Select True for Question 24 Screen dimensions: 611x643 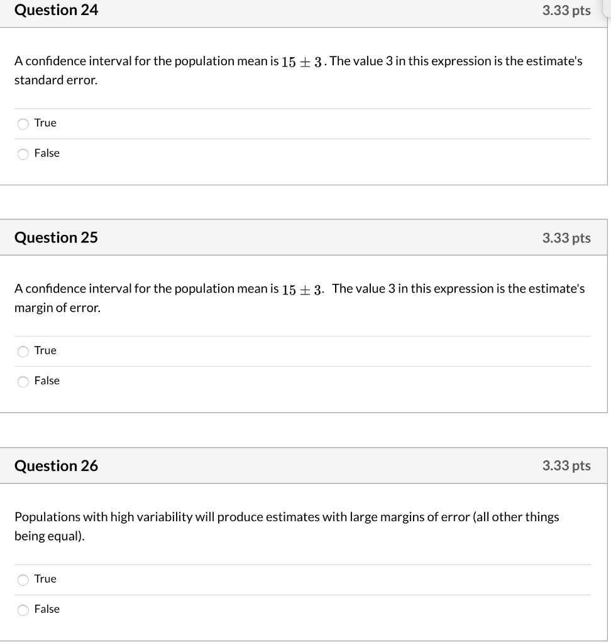click(x=22, y=123)
